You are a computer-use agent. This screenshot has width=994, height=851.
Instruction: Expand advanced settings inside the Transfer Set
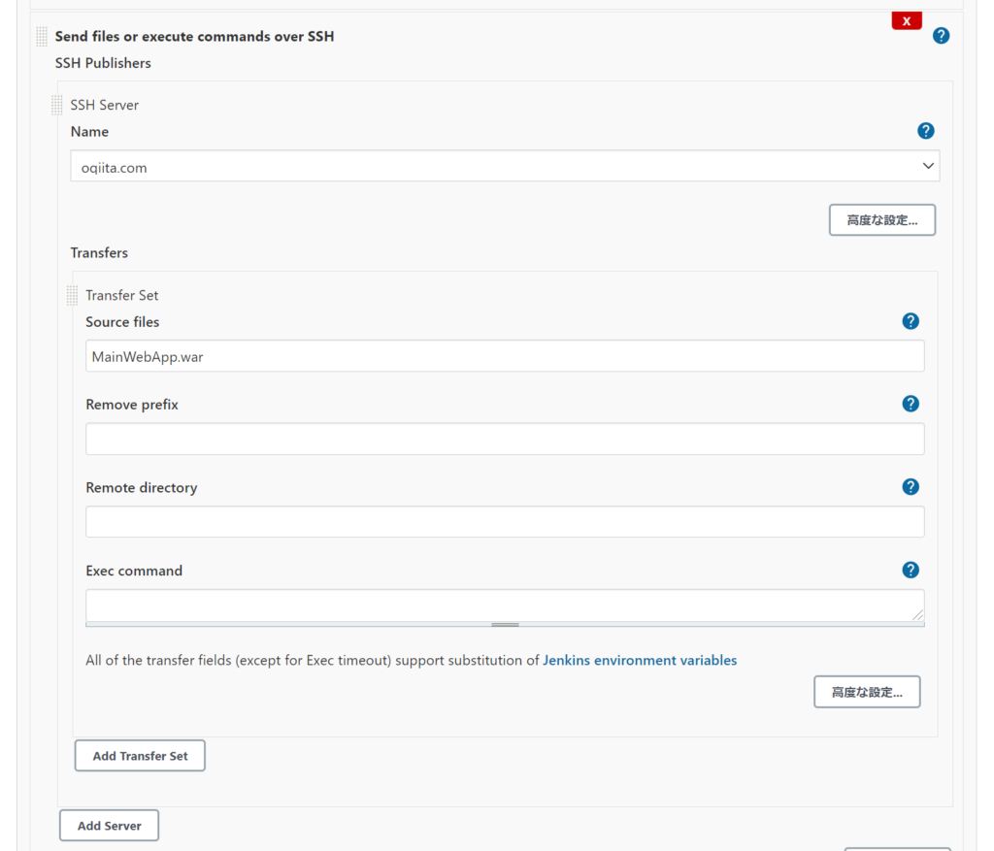(x=866, y=692)
